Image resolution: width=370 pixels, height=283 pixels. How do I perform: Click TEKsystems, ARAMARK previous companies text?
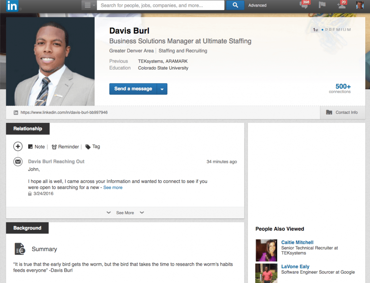coord(163,61)
